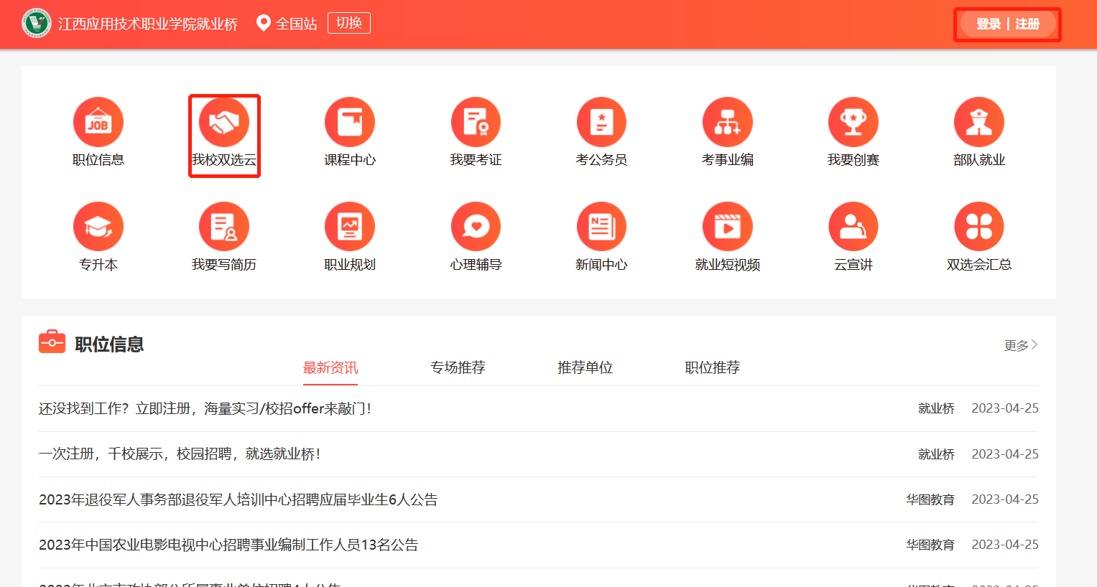Open the 双选会汇总 grid icon
Viewport: 1097px width, 587px height.
(x=979, y=227)
